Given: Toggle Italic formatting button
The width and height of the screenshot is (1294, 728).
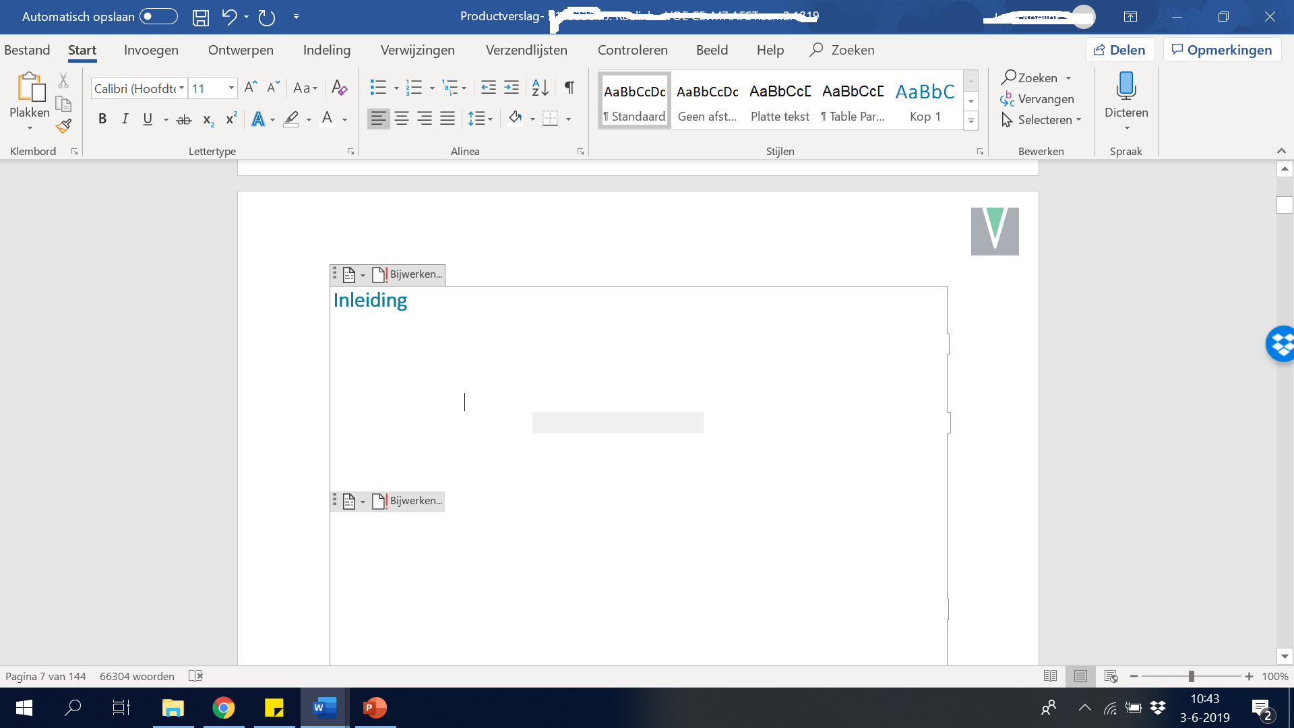Looking at the screenshot, I should point(125,119).
